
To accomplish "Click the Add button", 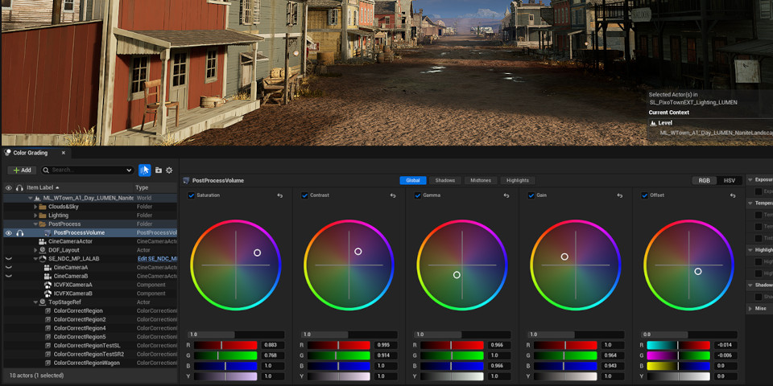I will [x=22, y=170].
